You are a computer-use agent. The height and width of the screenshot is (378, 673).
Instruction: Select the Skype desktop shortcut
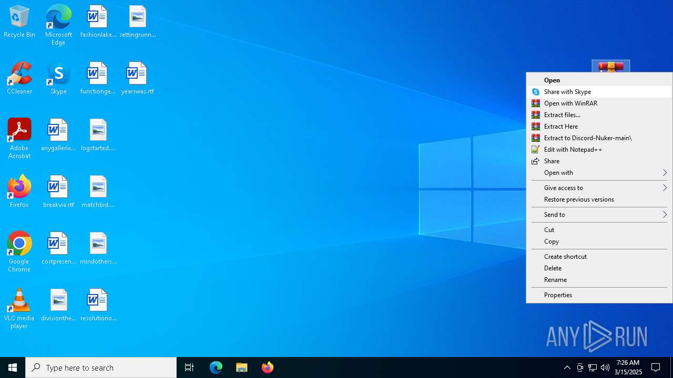click(58, 79)
